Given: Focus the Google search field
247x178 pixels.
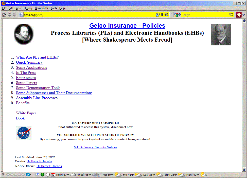Looking at the screenshot, I should coord(205,15).
